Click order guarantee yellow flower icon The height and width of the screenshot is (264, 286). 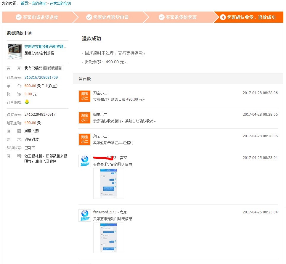tap(27, 102)
